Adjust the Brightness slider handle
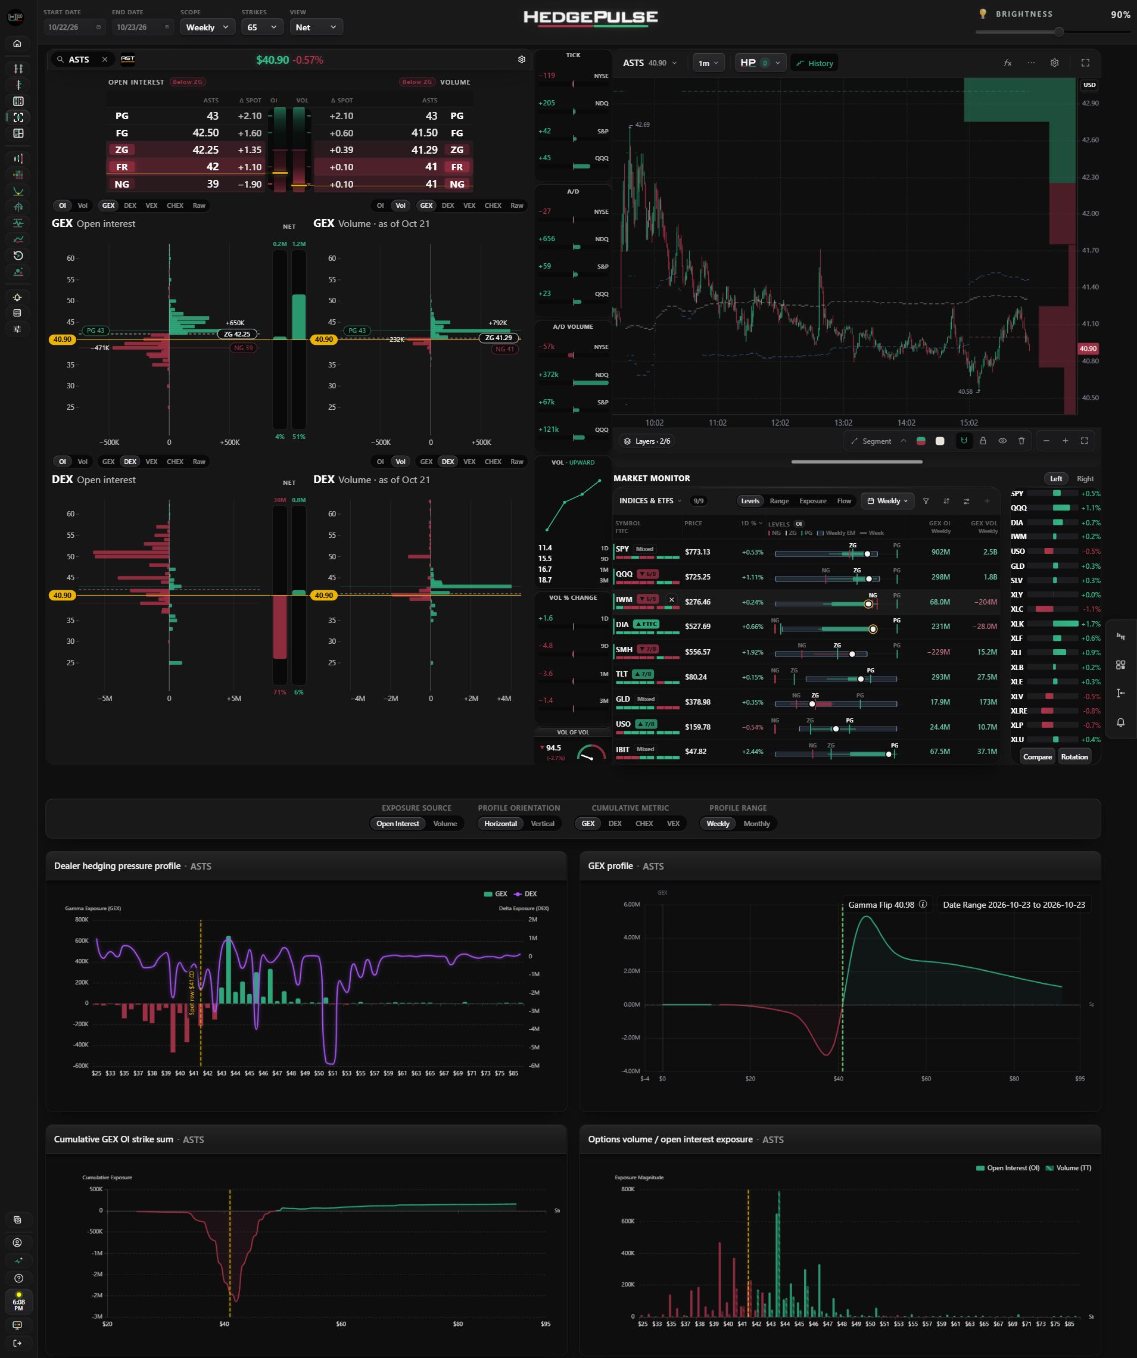1137x1358 pixels. coord(1059,31)
